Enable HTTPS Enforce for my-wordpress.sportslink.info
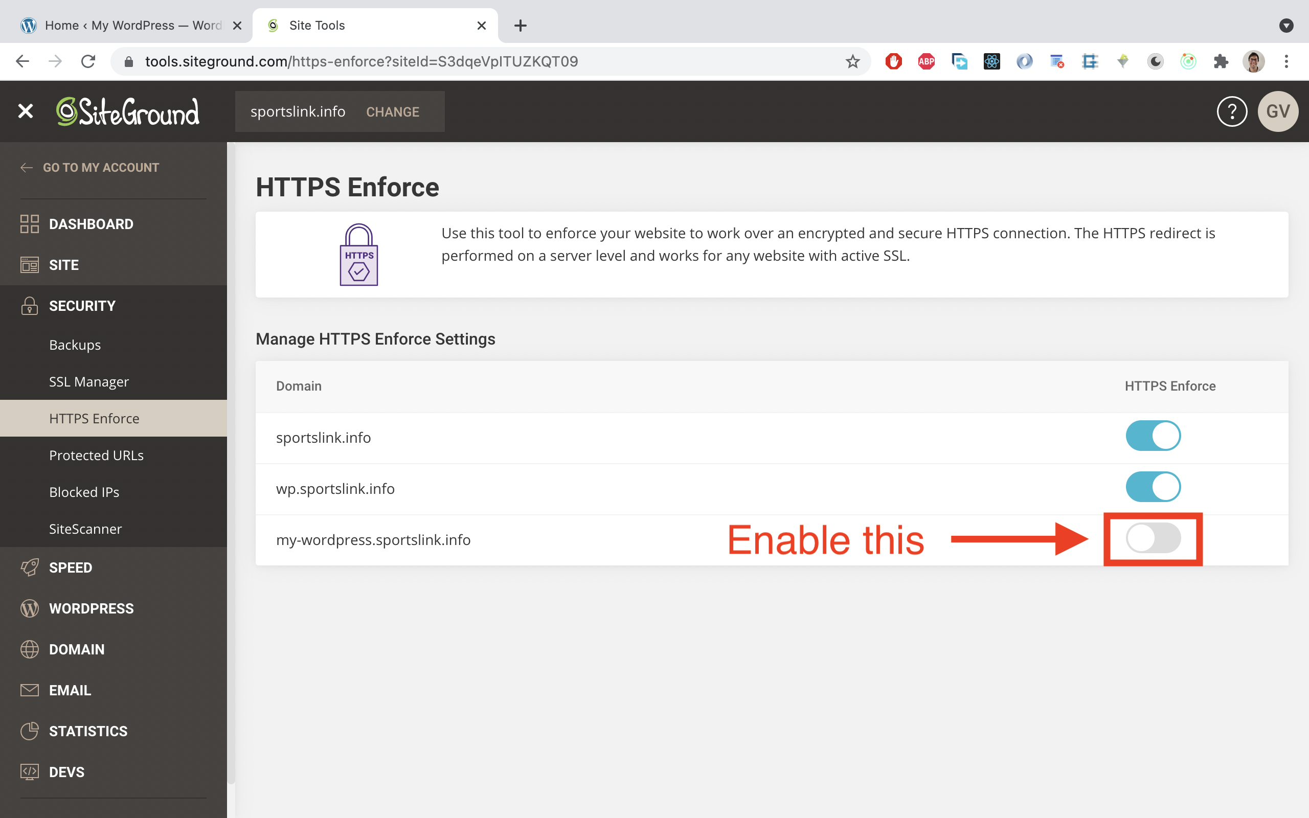 pyautogui.click(x=1153, y=538)
